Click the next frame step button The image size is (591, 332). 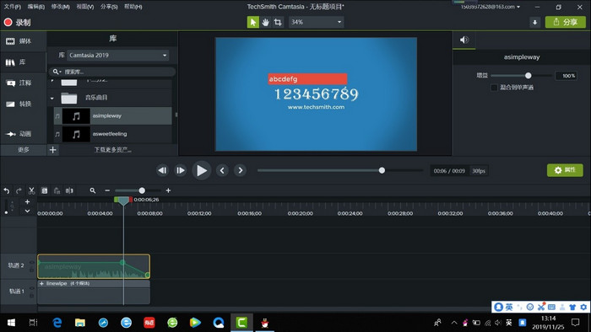click(181, 170)
